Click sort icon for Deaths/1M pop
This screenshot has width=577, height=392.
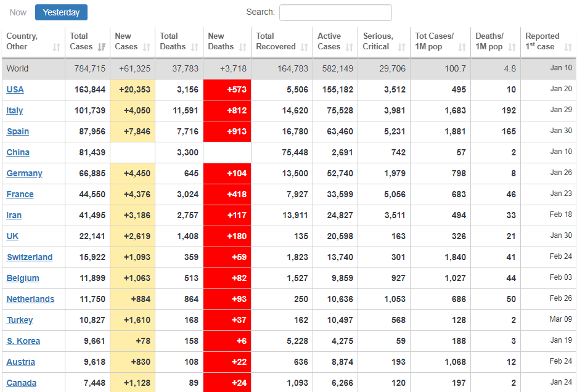pyautogui.click(x=512, y=47)
